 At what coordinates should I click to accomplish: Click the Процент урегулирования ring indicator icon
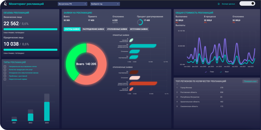click(x=140, y=22)
